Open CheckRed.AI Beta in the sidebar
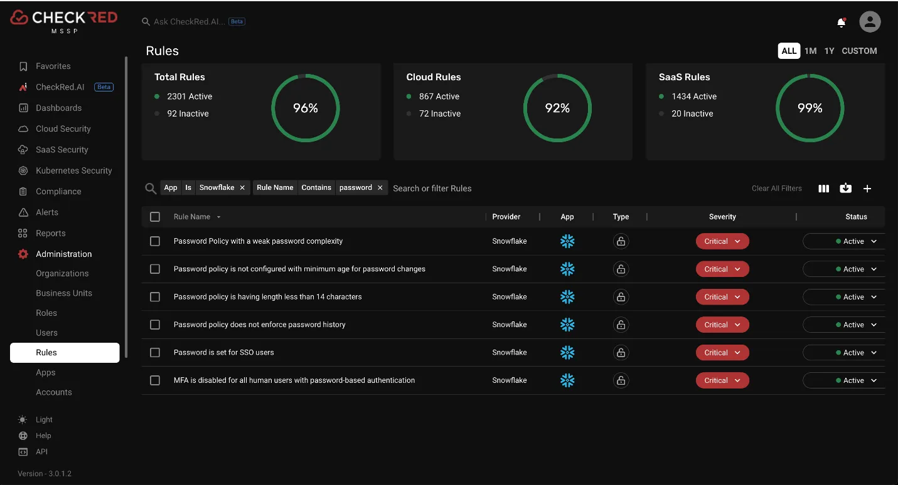The height and width of the screenshot is (485, 898). (x=65, y=87)
